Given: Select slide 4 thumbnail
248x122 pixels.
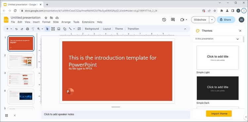Looking at the screenshot, I should tap(21, 96).
